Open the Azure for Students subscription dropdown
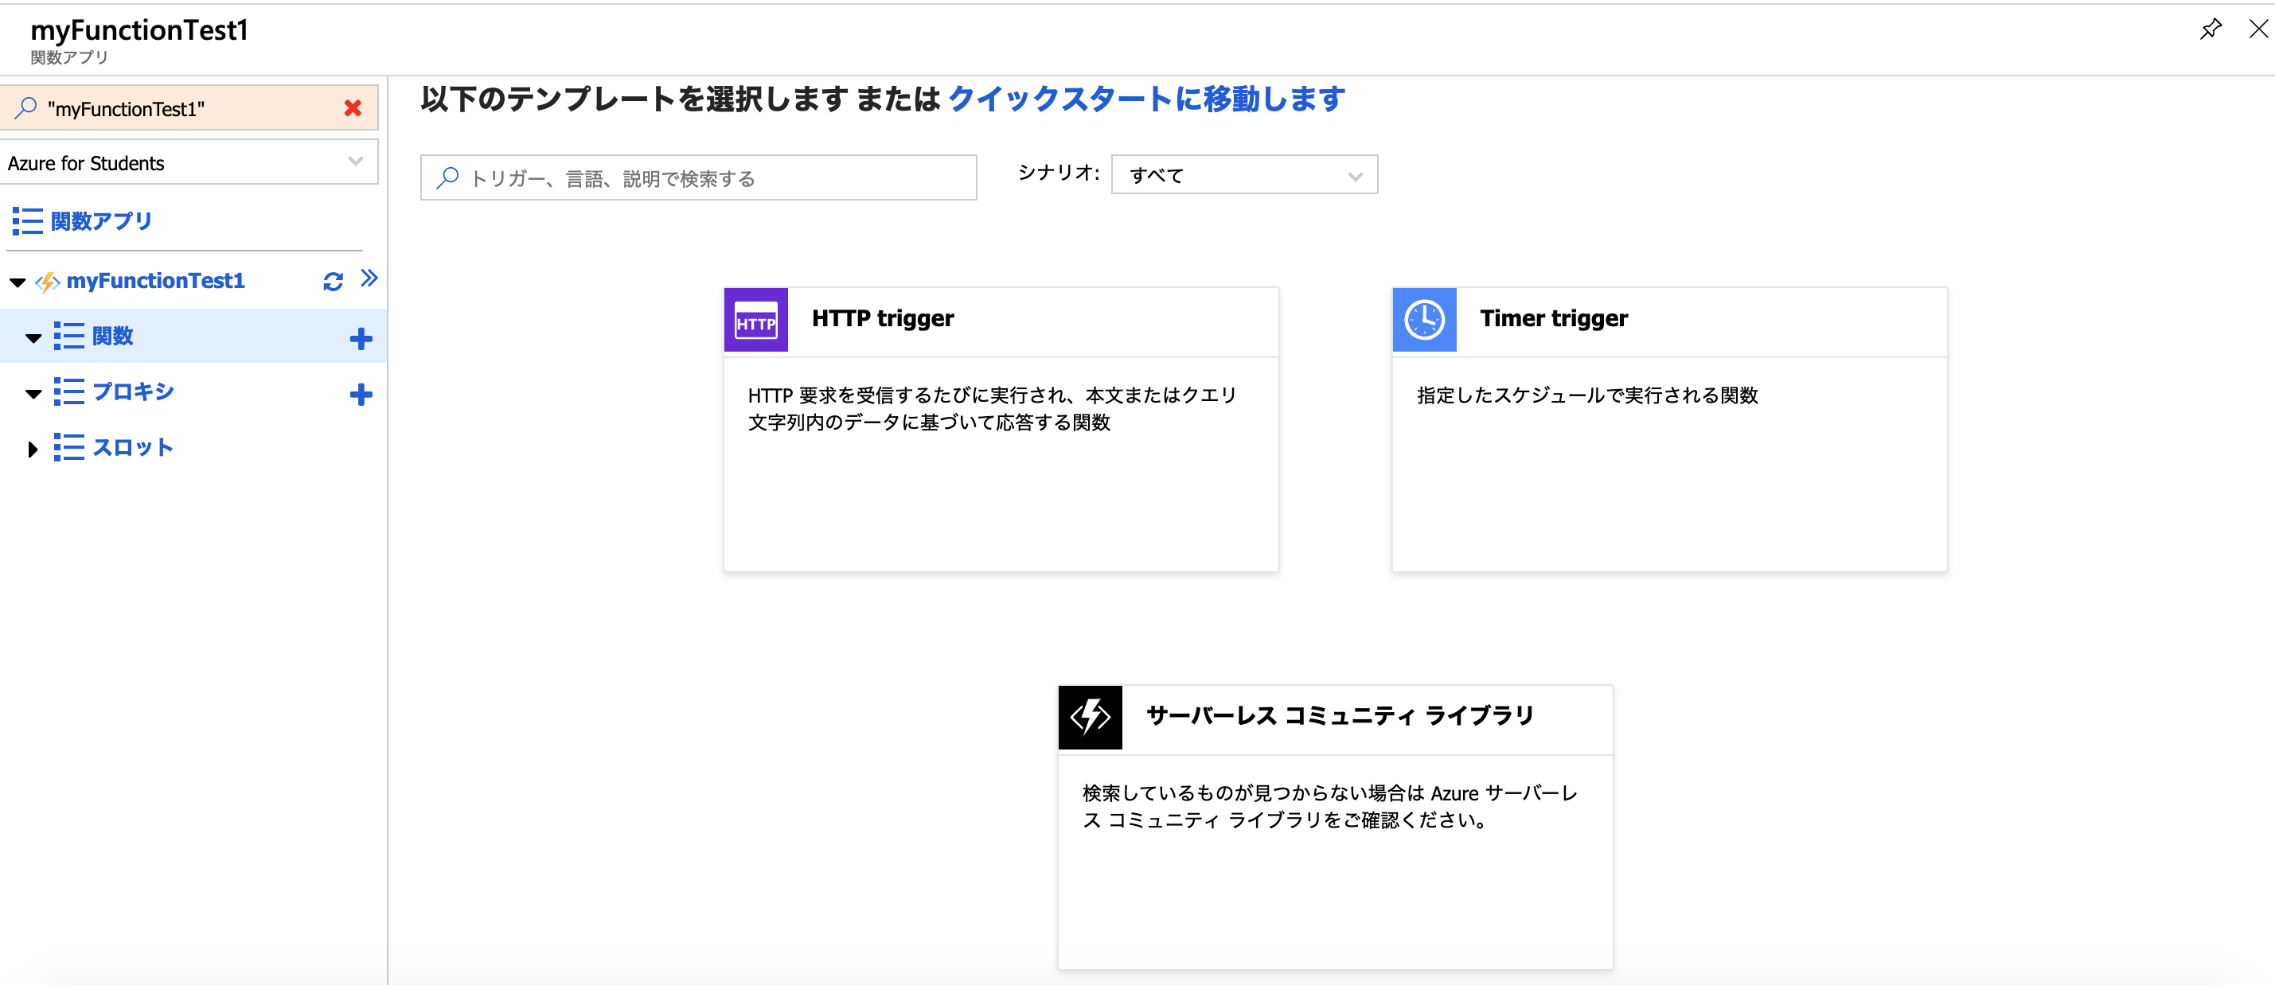 [189, 162]
